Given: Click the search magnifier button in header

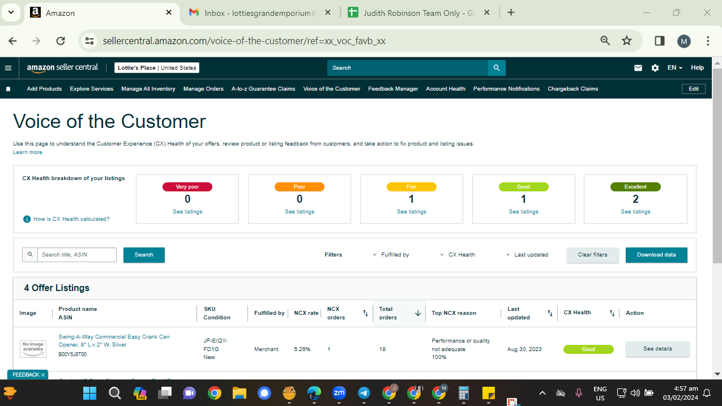Looking at the screenshot, I should click(x=497, y=68).
